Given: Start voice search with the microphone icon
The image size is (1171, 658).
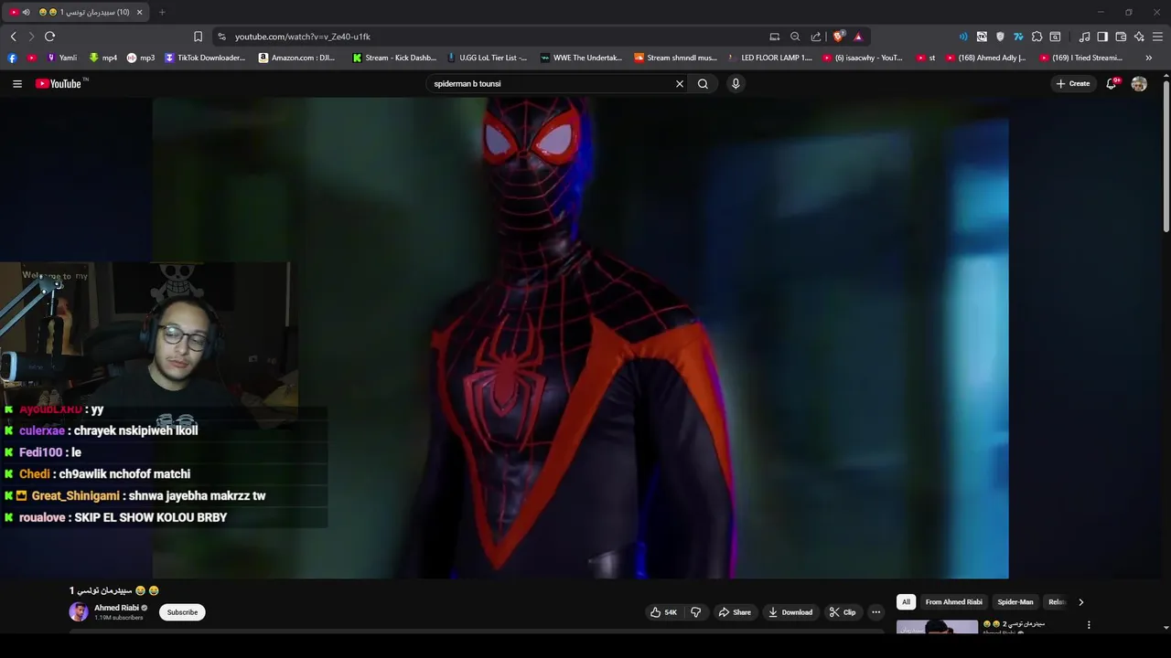Looking at the screenshot, I should tap(736, 83).
